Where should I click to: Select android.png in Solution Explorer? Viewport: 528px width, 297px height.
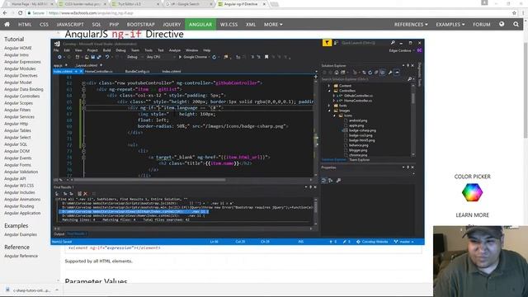pos(358,120)
